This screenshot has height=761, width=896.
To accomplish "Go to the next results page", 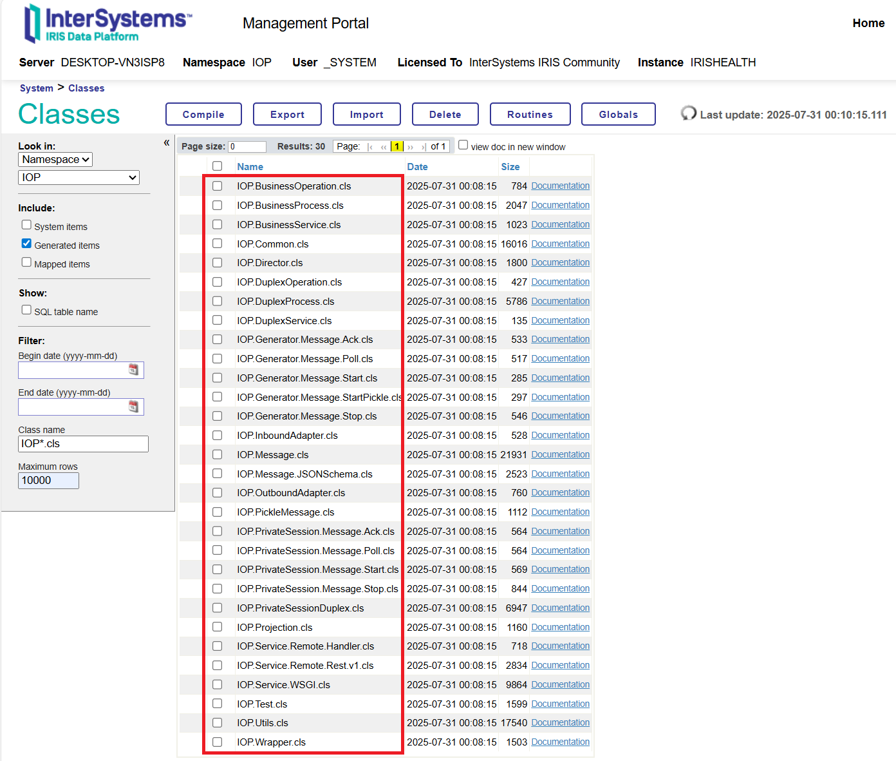I will [411, 147].
